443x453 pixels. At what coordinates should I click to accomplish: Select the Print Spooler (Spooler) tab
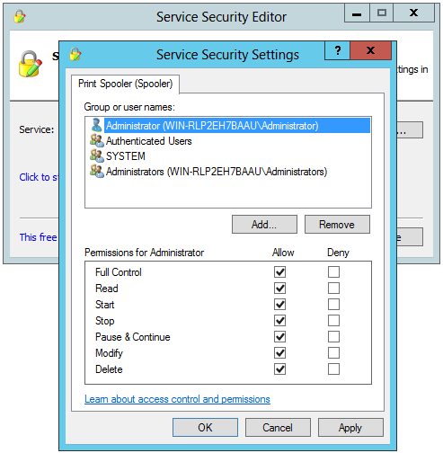pyautogui.click(x=125, y=84)
